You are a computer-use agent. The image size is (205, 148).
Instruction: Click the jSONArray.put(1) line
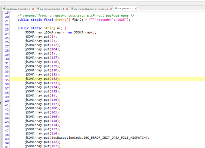click(x=41, y=36)
